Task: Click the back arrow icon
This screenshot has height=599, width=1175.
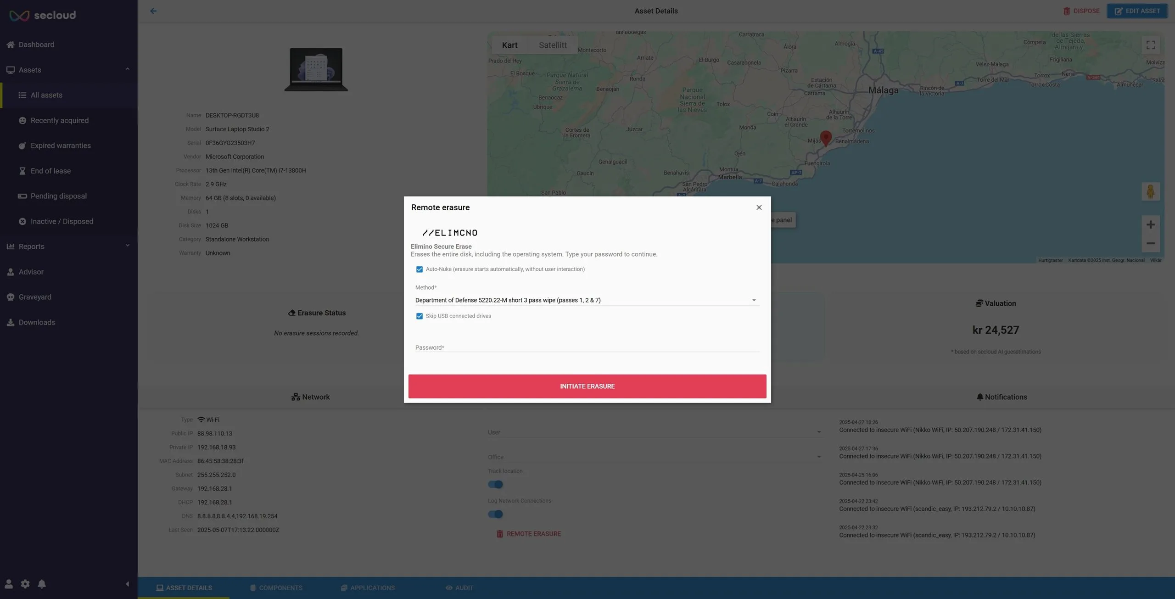Action: [153, 11]
